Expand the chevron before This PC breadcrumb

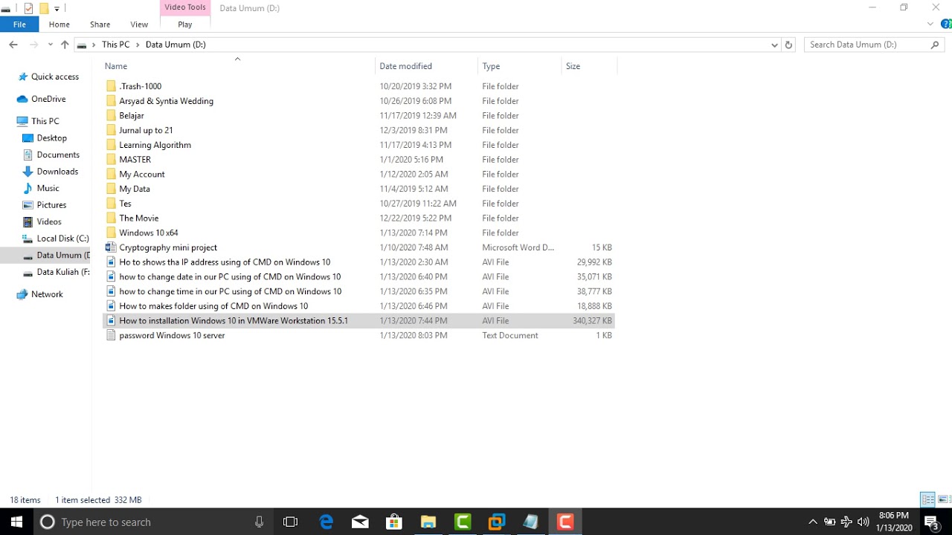click(x=94, y=45)
